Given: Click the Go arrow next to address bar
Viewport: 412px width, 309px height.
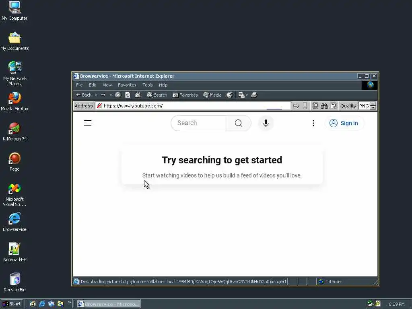Looking at the screenshot, I should [x=296, y=106].
